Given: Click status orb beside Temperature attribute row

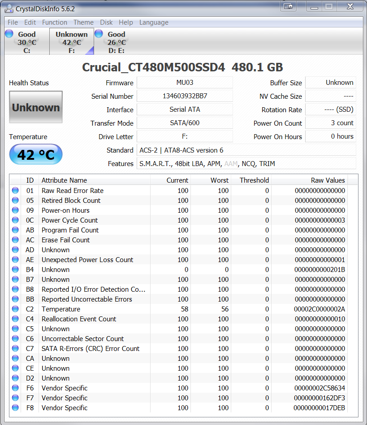Looking at the screenshot, I should click(x=16, y=309).
